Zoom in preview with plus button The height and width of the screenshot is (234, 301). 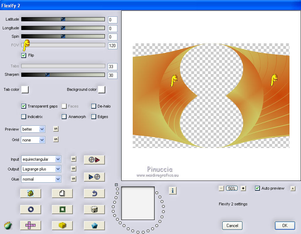(243, 188)
